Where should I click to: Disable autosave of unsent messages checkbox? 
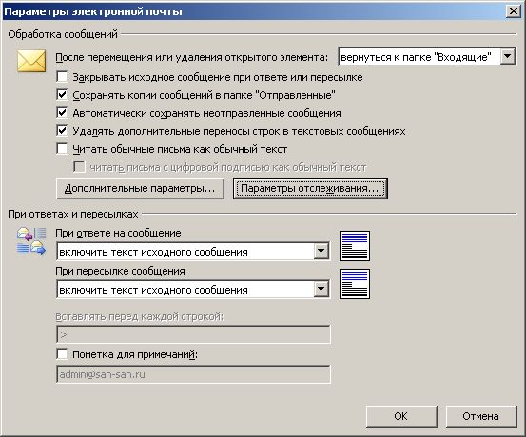click(62, 113)
